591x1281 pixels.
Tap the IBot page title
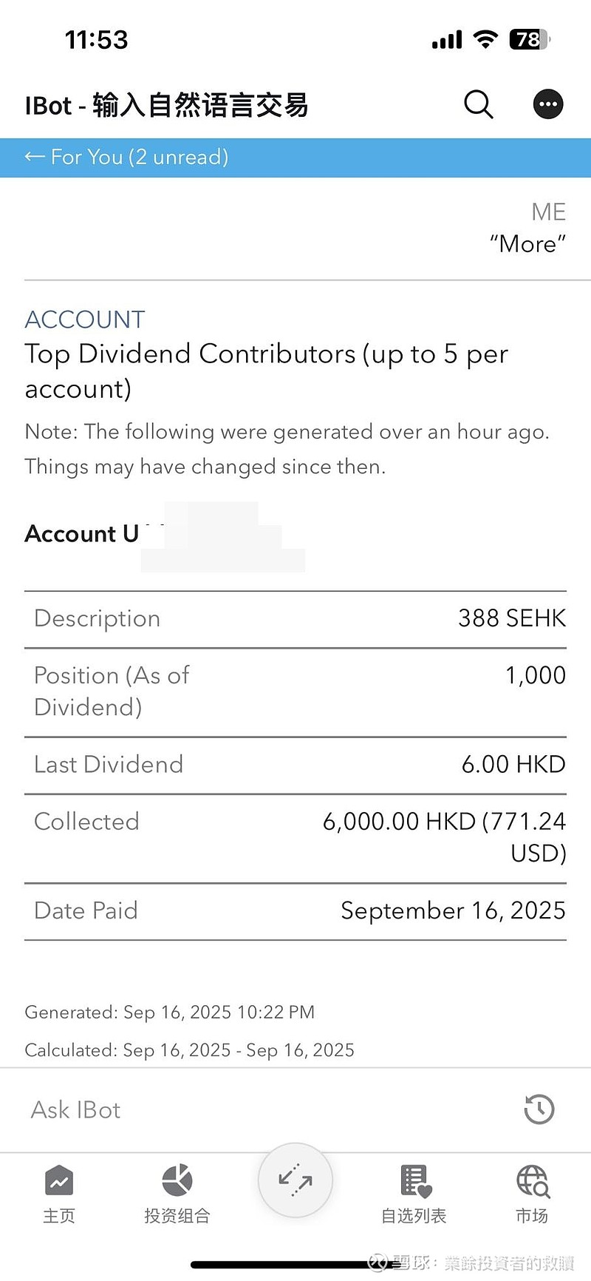[x=167, y=105]
